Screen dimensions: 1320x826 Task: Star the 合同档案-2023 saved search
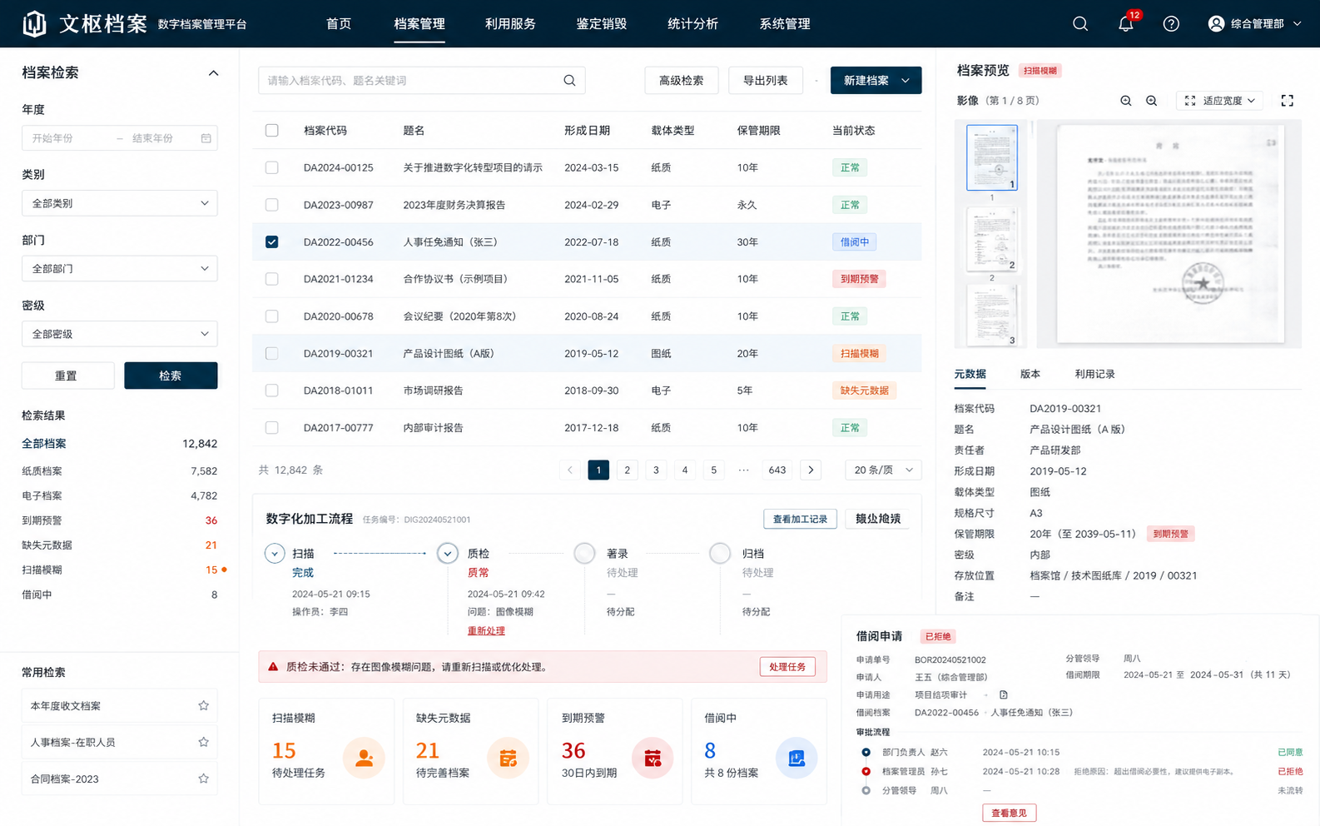203,779
